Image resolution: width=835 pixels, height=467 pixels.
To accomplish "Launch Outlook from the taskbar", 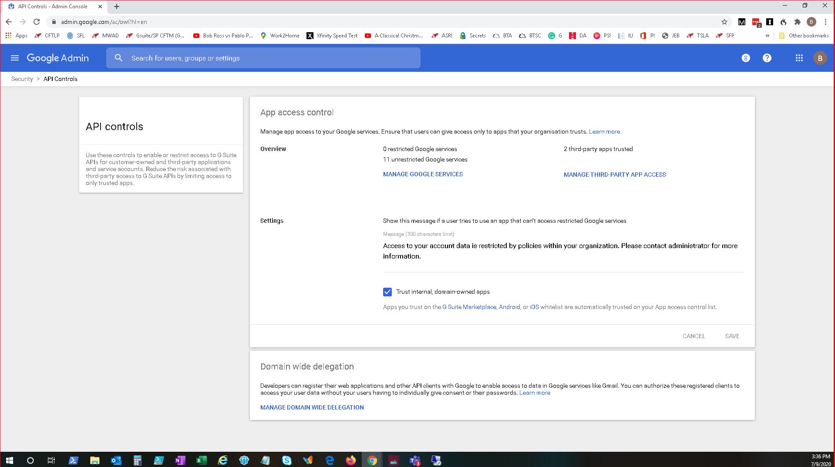I will pyautogui.click(x=116, y=460).
